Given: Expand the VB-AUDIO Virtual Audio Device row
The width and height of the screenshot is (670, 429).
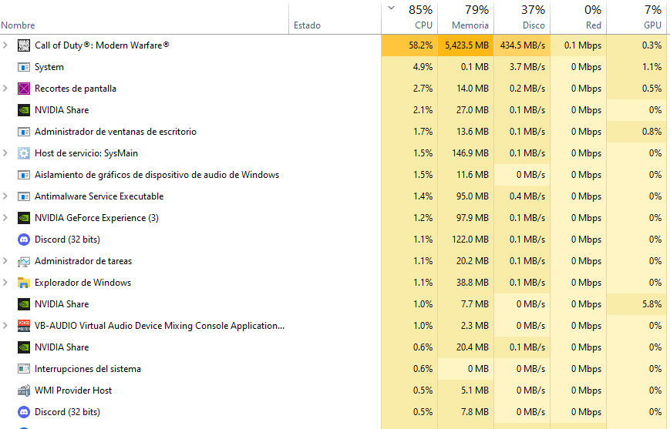Looking at the screenshot, I should [x=5, y=325].
